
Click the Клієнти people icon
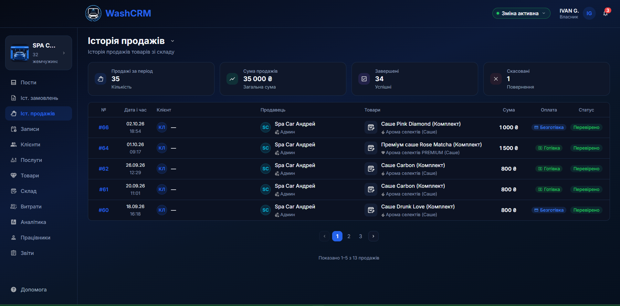pos(14,144)
